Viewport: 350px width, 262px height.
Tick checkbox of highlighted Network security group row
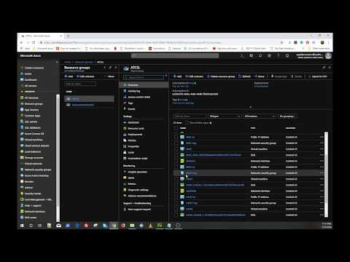(176, 173)
